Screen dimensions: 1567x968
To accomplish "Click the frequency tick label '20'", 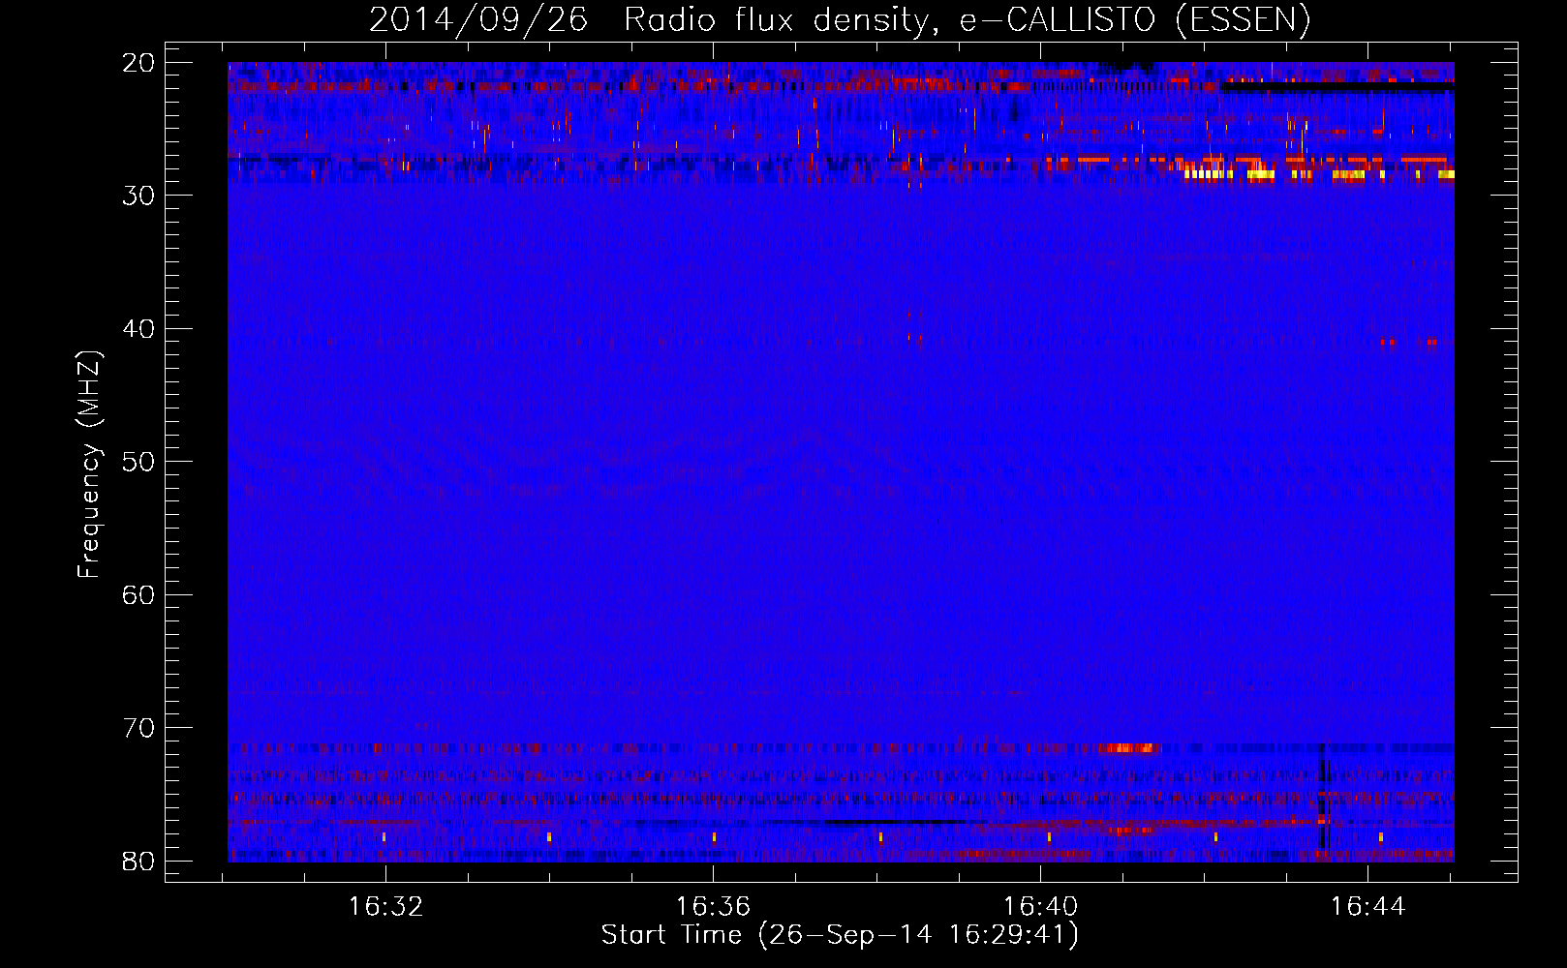I will (x=139, y=62).
